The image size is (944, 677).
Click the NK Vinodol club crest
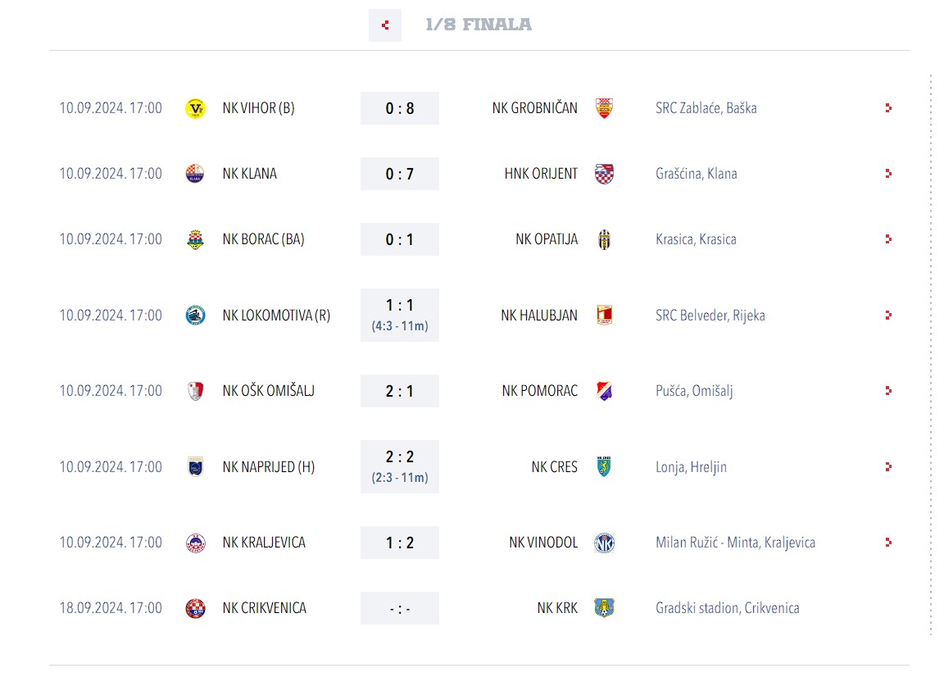click(x=604, y=543)
